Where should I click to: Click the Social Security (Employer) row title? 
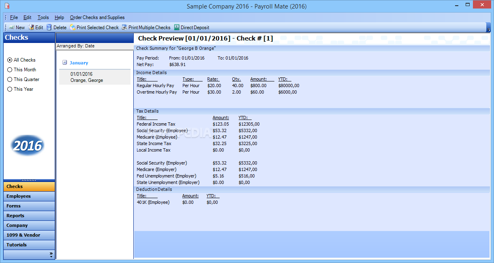pos(162,163)
